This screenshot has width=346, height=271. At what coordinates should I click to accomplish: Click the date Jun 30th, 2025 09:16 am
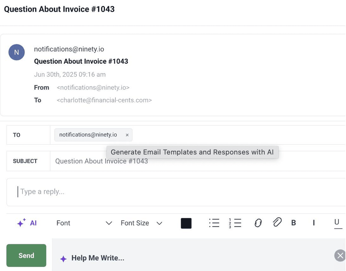click(x=70, y=74)
